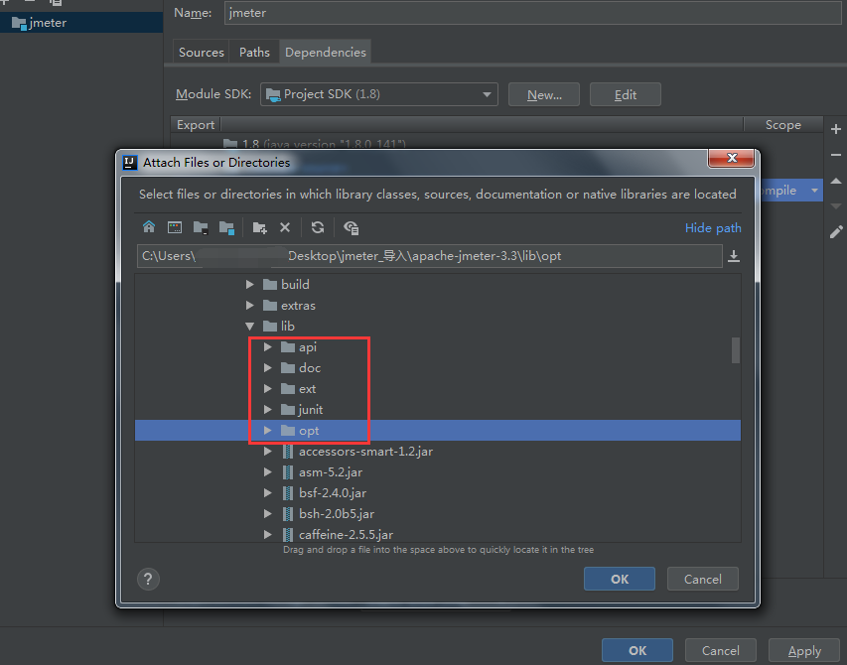Click the New... SDK button

pyautogui.click(x=544, y=95)
